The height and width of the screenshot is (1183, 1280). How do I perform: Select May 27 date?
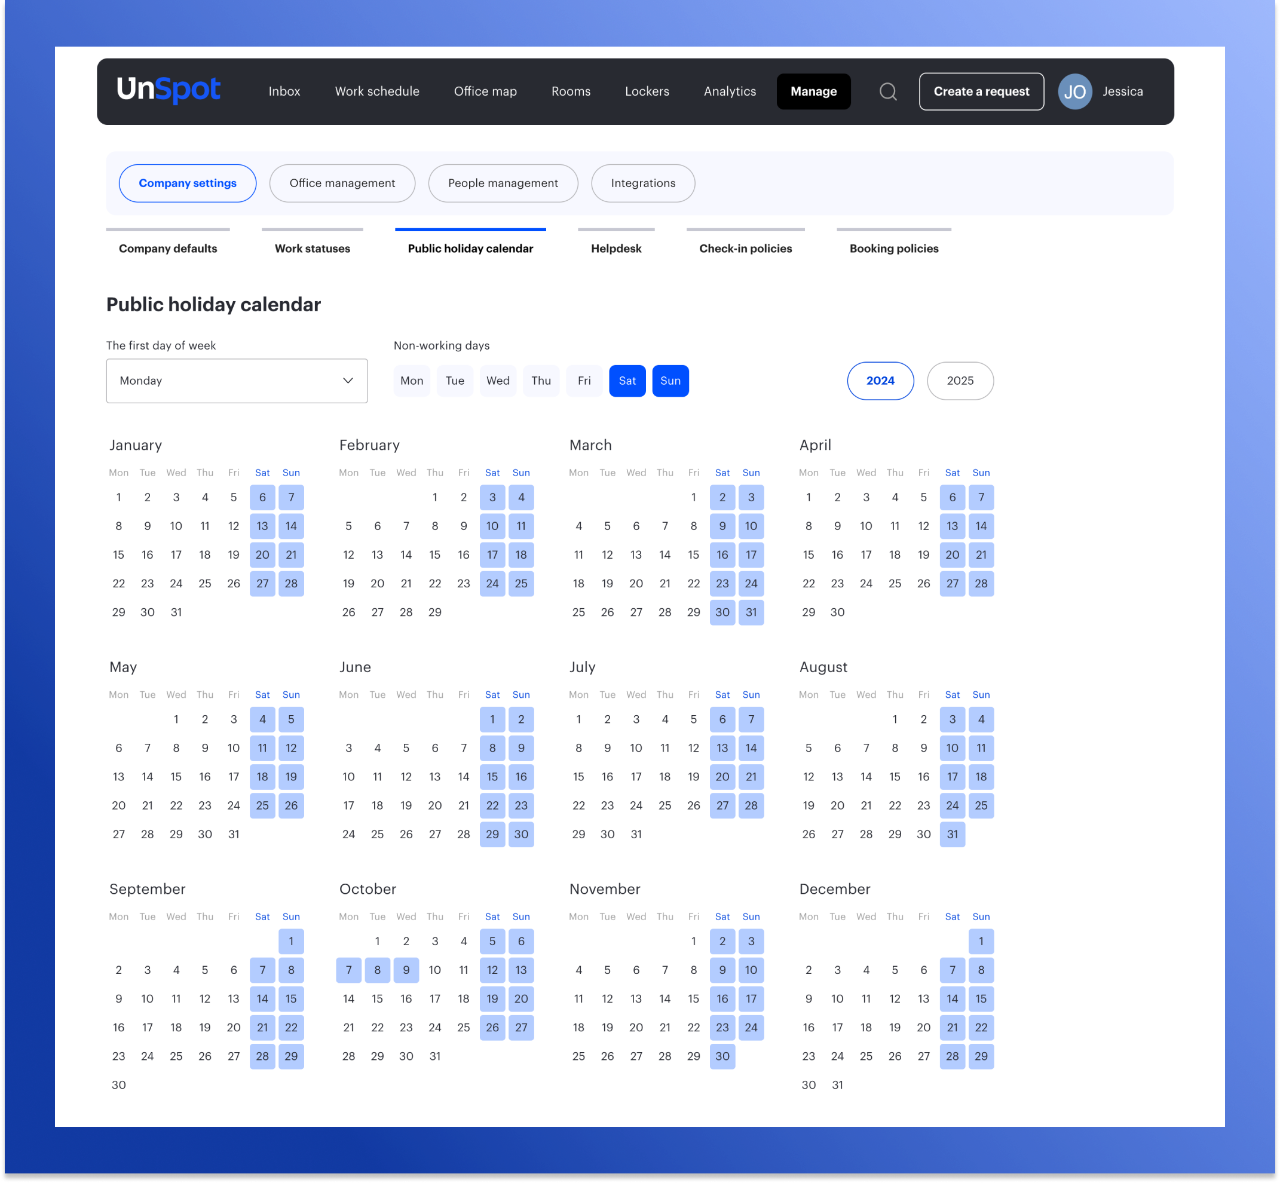[x=118, y=835]
